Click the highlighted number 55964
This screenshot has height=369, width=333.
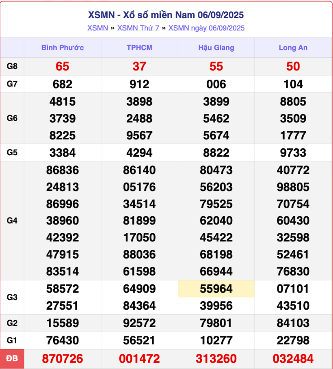click(216, 289)
